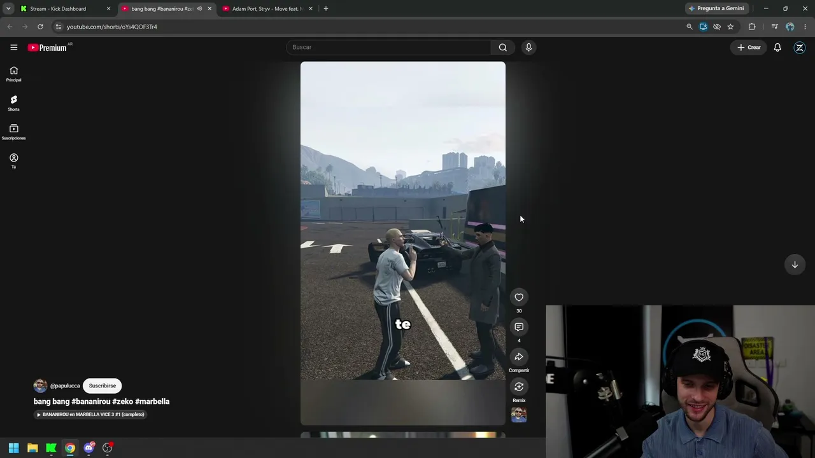The width and height of the screenshot is (815, 458).
Task: Open the Chrome profile avatar
Action: click(x=790, y=27)
